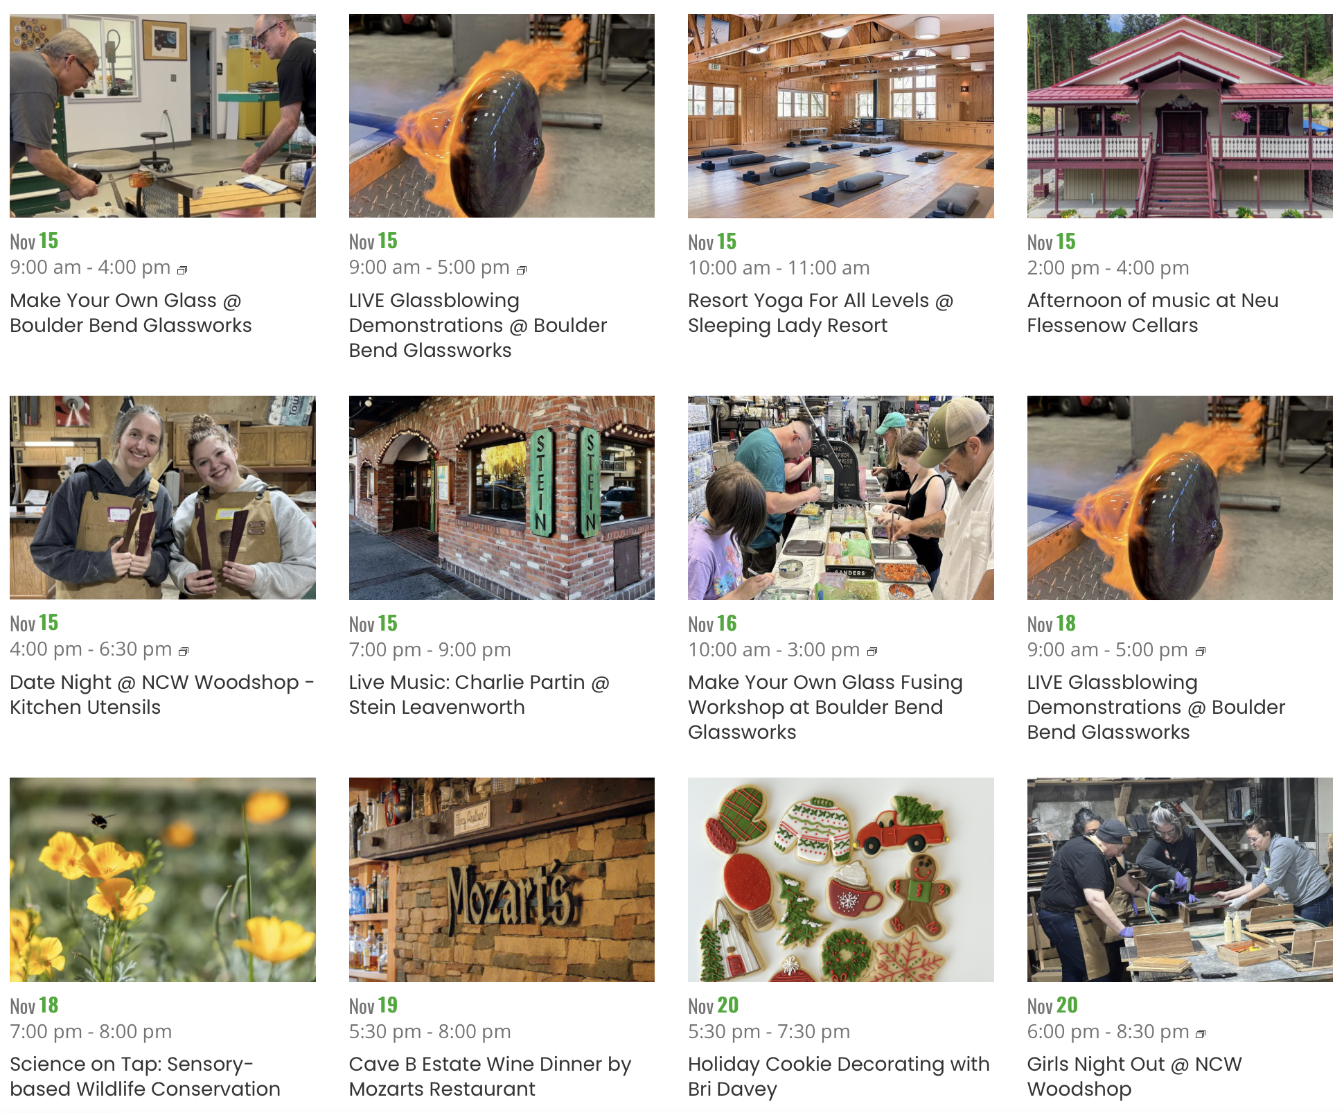
Task: Click recurring event icon next to Date Night time
Action: tap(184, 651)
